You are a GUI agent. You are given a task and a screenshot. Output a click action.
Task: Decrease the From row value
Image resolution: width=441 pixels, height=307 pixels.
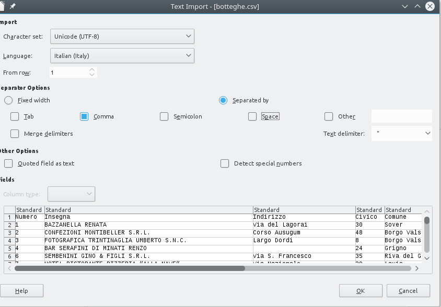coord(91,75)
